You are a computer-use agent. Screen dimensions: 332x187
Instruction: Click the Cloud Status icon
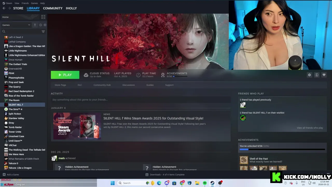pos(86,75)
